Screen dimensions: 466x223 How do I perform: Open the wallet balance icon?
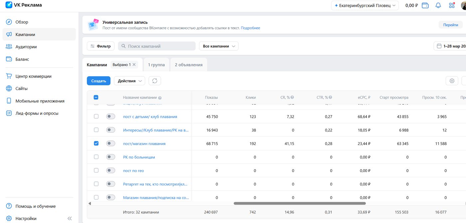(x=425, y=5)
